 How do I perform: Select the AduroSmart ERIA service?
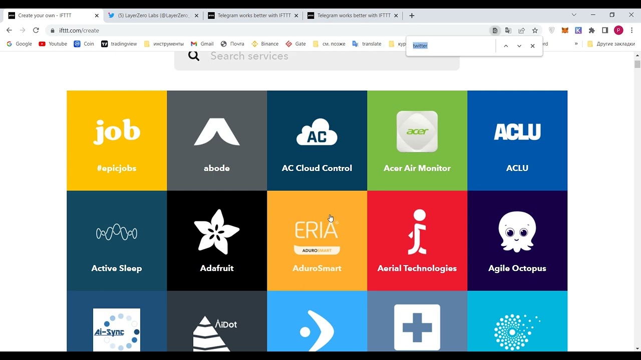click(x=317, y=240)
